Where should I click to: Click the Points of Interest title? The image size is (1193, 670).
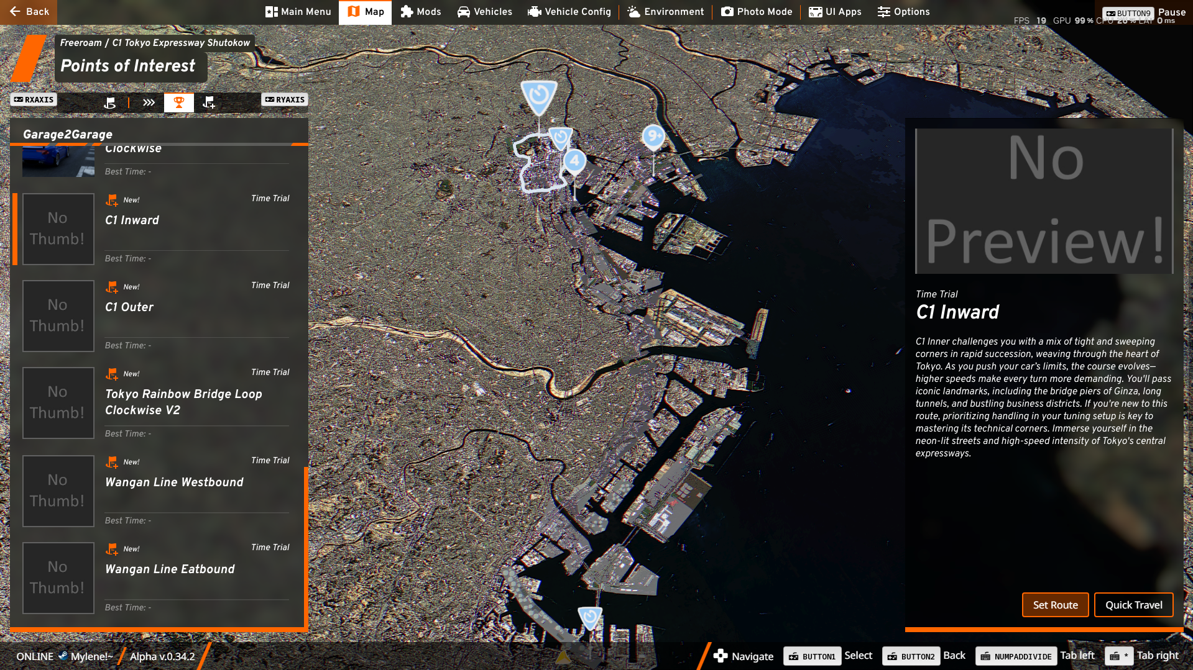[x=128, y=66]
